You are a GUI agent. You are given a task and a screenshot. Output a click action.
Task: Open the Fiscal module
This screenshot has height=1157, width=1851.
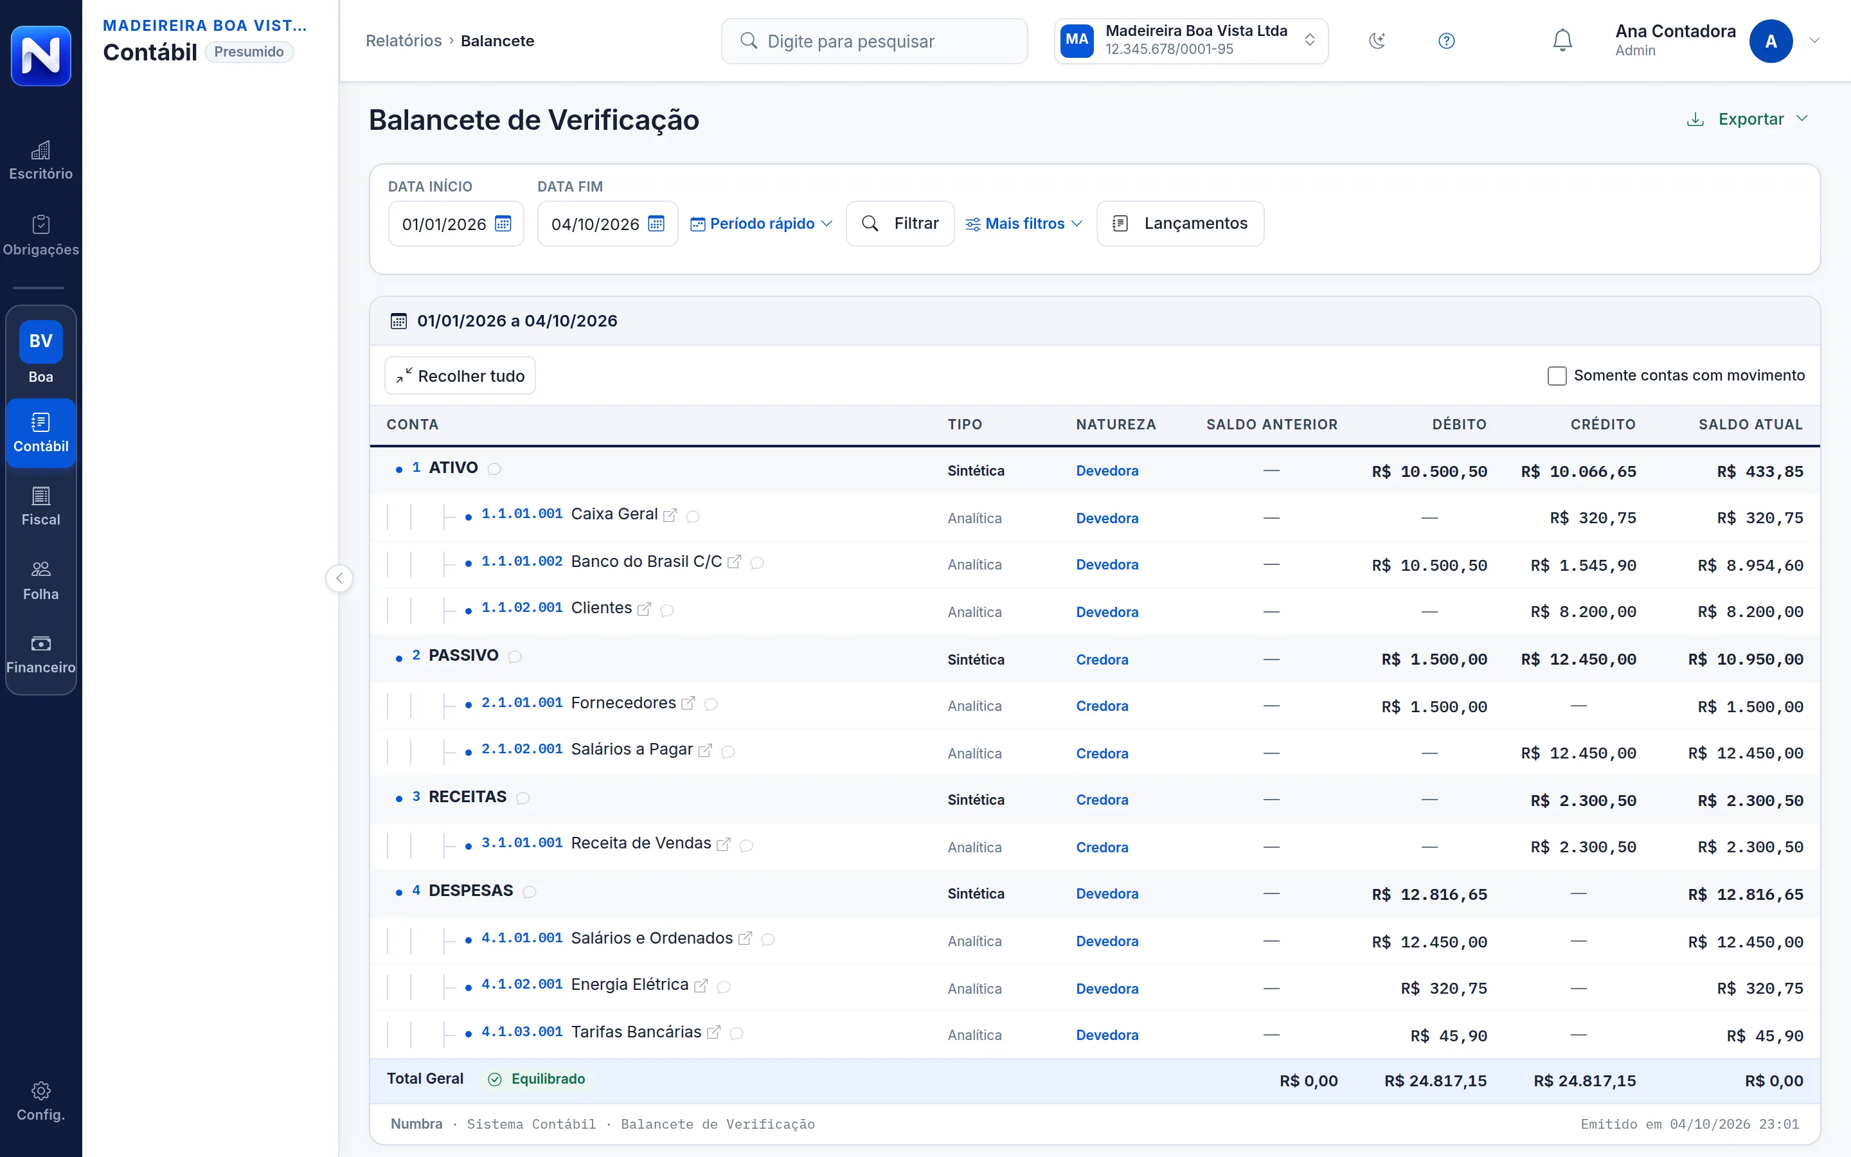pos(40,507)
